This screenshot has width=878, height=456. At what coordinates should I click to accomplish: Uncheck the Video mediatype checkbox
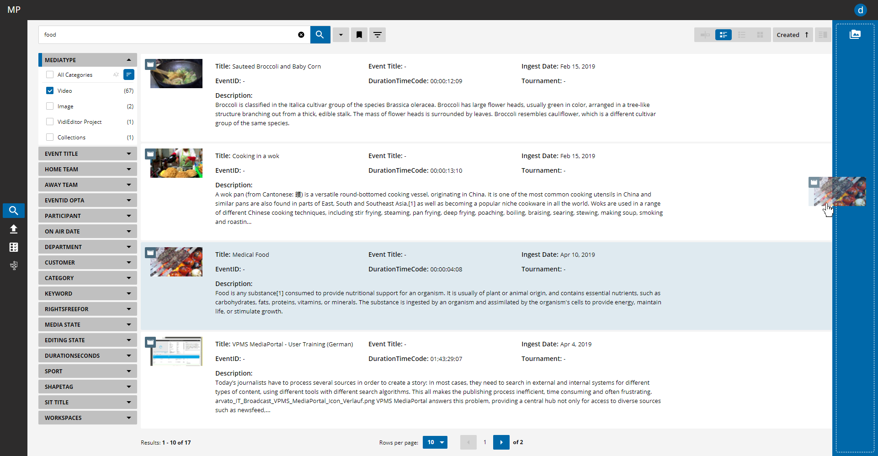point(50,90)
